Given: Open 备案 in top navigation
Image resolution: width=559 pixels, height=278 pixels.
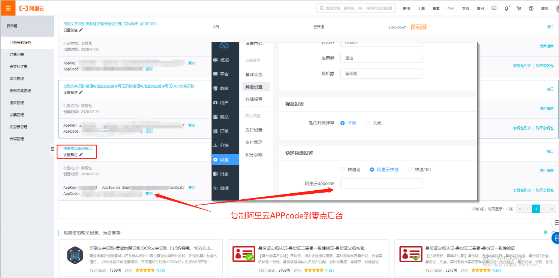Looking at the screenshot, I should pos(436,8).
